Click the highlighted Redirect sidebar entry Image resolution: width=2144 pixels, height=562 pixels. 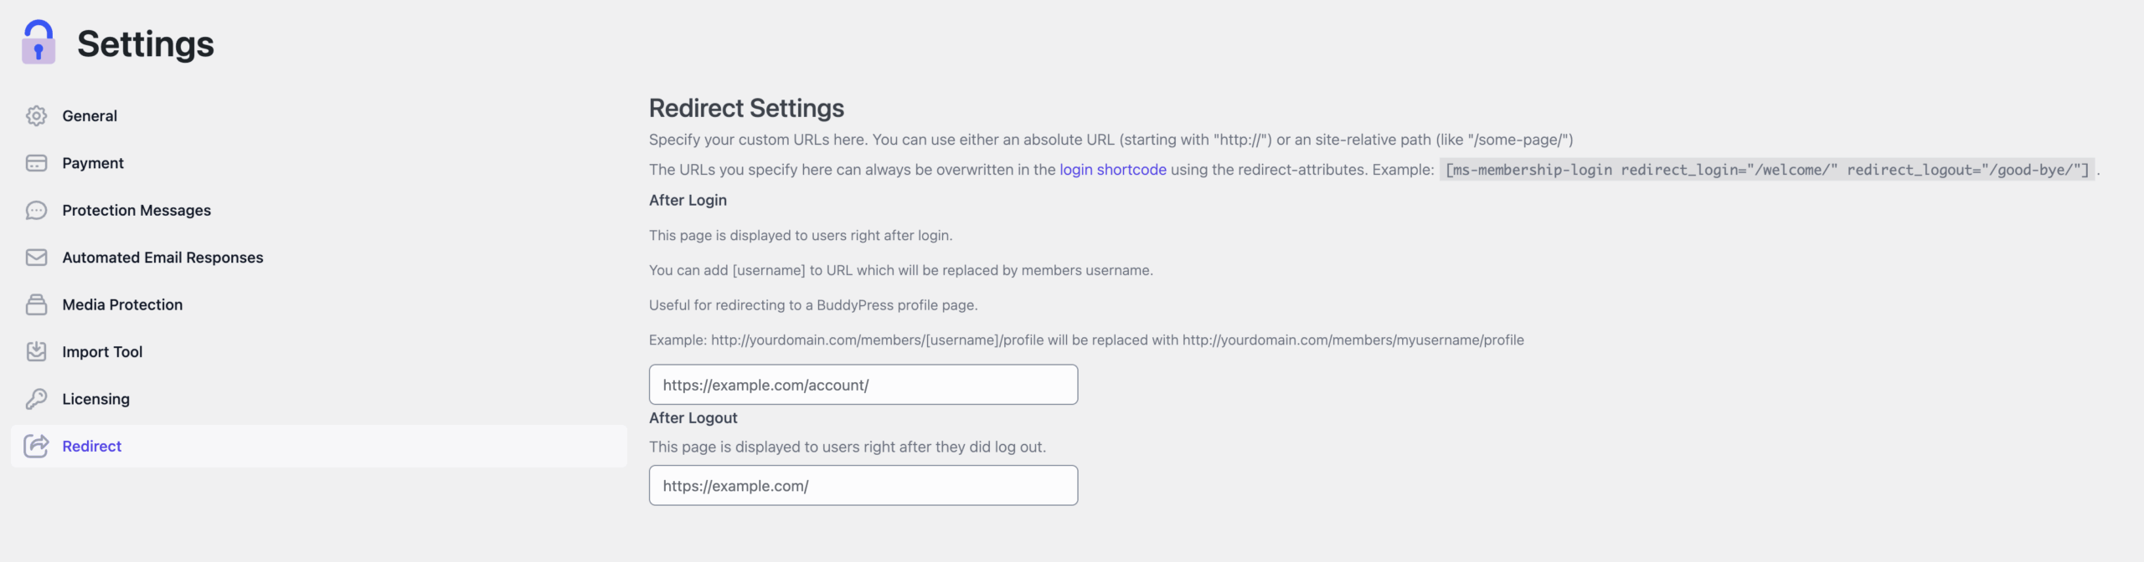92,446
